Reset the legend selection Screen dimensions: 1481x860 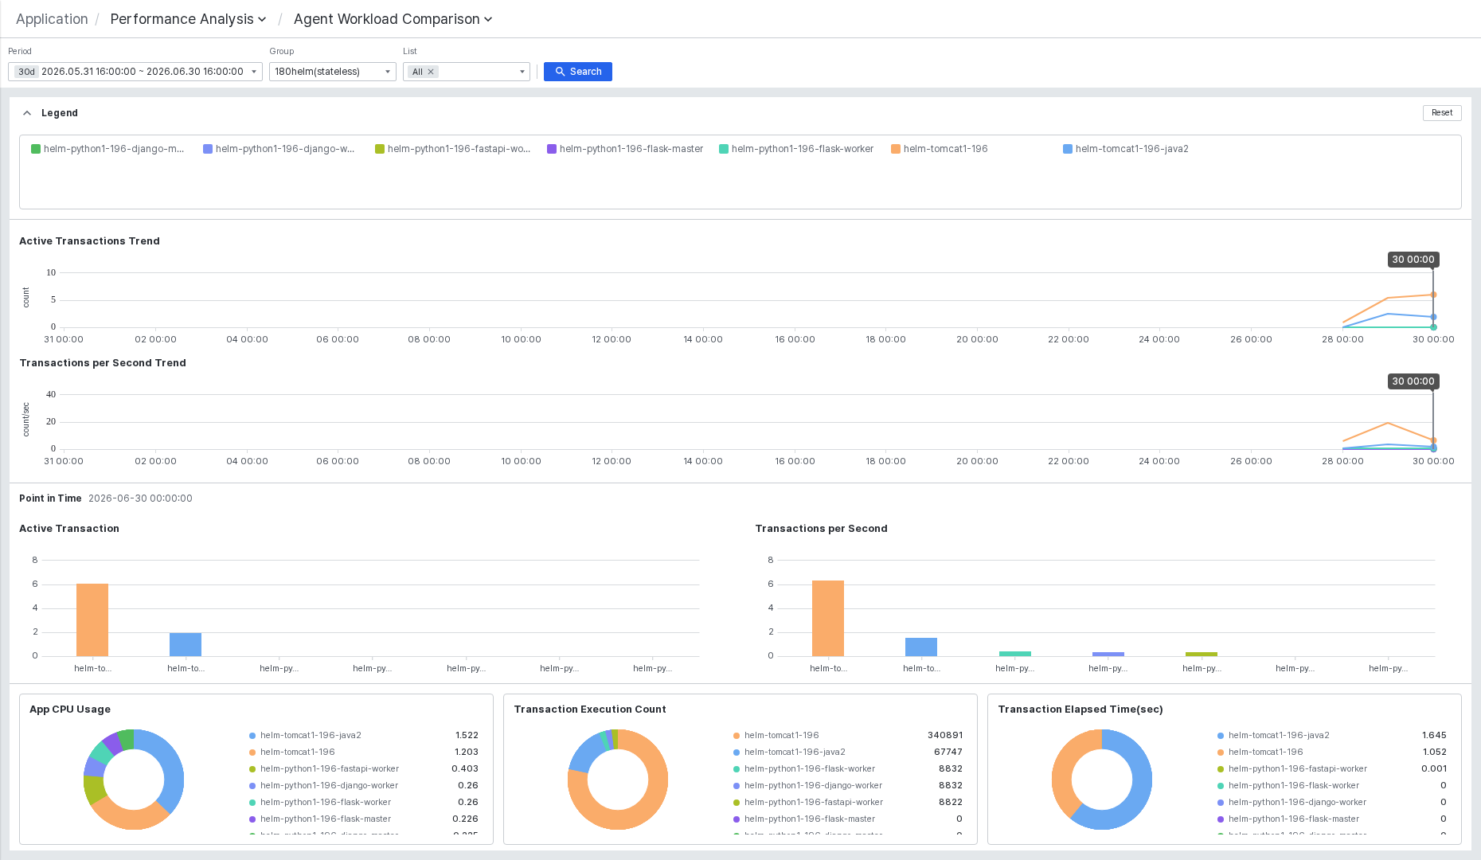point(1442,113)
